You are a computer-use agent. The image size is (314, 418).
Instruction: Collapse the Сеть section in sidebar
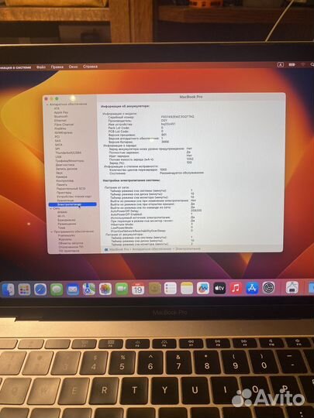pos(50,209)
